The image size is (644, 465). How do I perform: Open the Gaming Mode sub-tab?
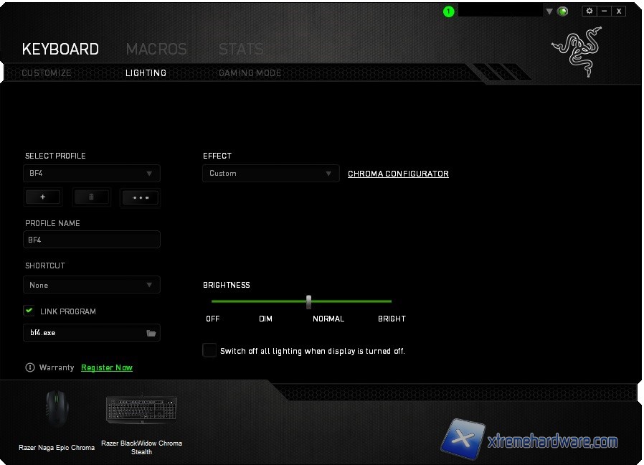point(250,73)
